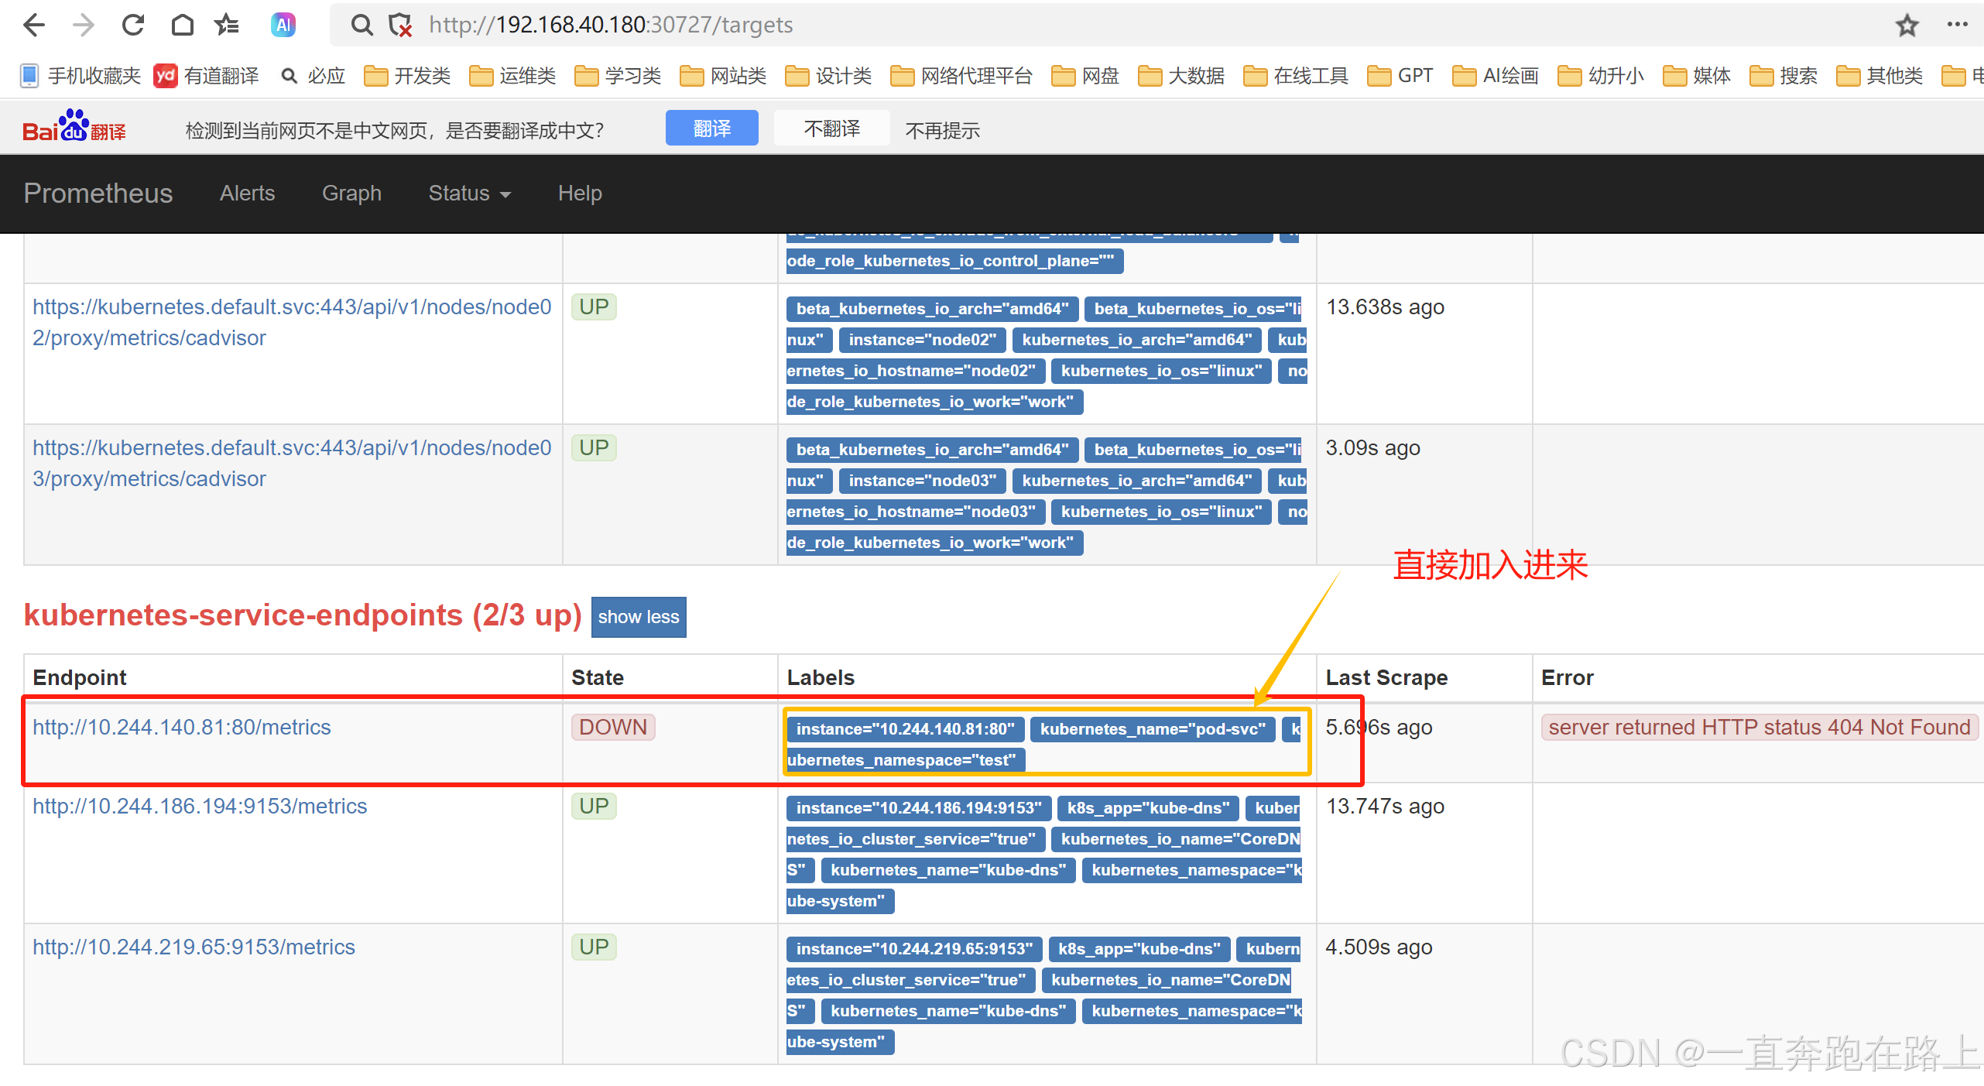Open 开发类 bookmark folder
Image resolution: width=1984 pixels, height=1086 pixels.
[407, 76]
